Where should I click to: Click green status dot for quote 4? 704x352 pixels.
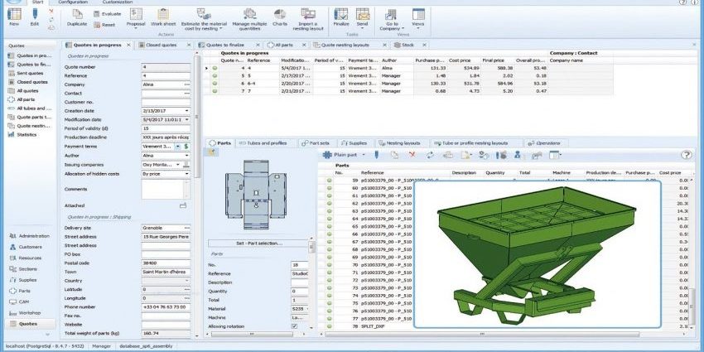(215, 68)
